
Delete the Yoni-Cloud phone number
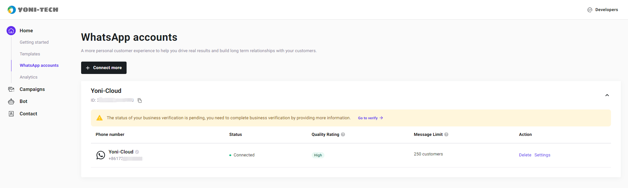(x=525, y=155)
